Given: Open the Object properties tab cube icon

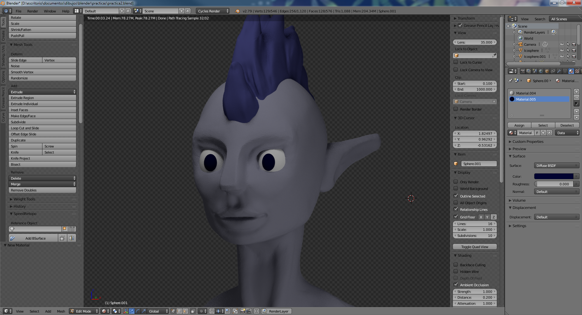Looking at the screenshot, I should [547, 71].
